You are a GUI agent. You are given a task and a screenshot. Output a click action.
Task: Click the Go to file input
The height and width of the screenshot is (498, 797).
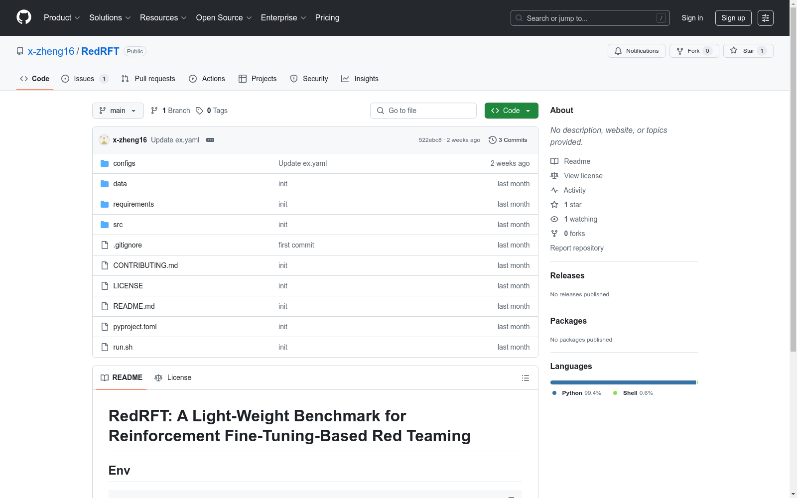coord(423,111)
